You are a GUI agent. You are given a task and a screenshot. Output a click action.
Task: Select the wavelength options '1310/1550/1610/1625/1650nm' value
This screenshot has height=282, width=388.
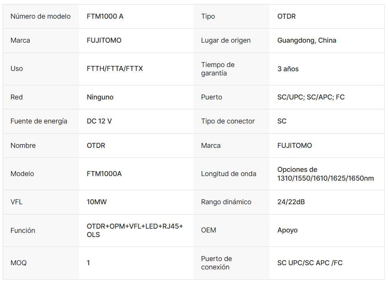point(325,174)
